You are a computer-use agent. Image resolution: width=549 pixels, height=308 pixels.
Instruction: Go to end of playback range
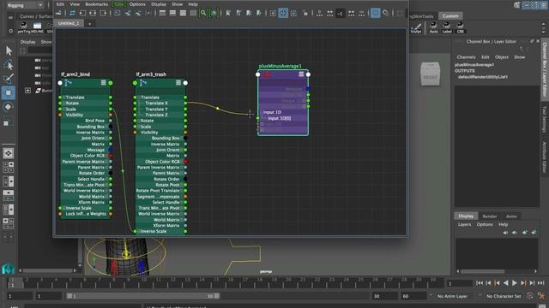tap(540, 283)
